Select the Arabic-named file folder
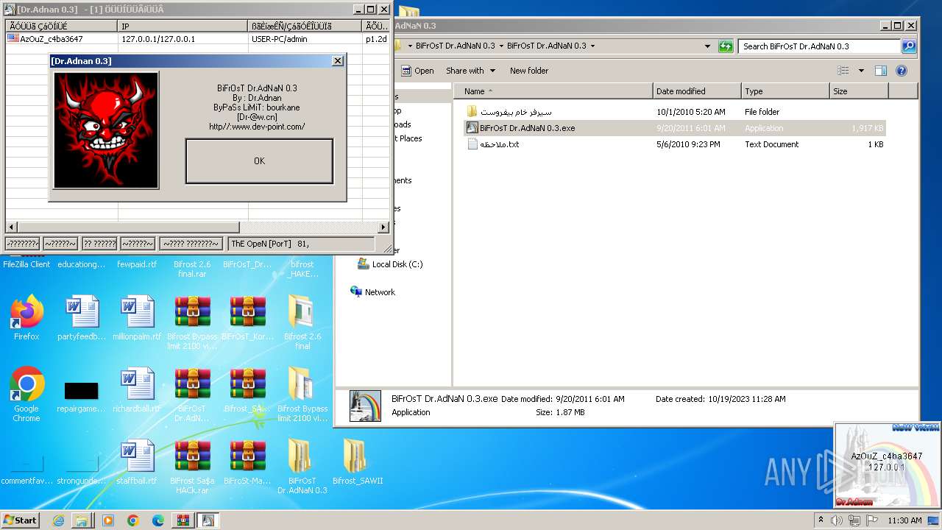The height and width of the screenshot is (530, 942). click(x=675, y=112)
